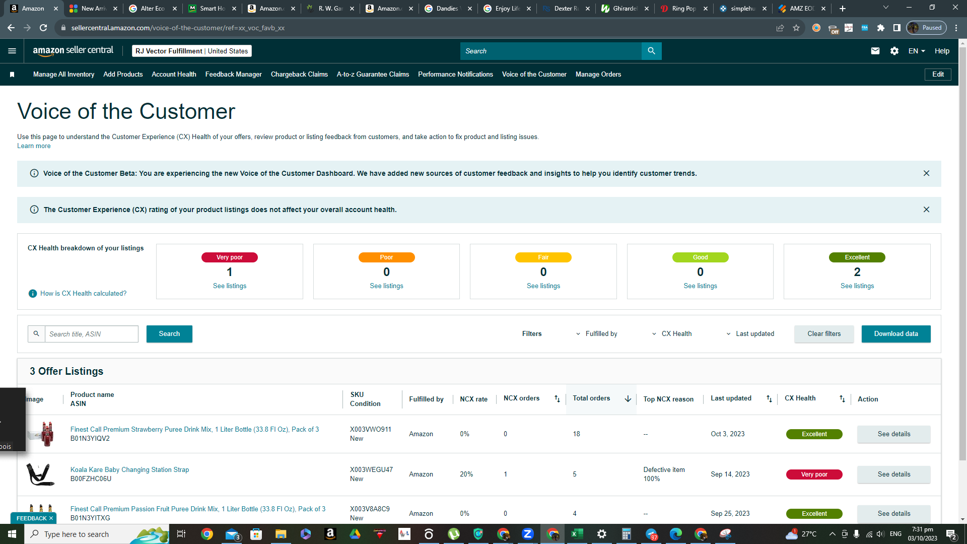Open a new browser tab
967x544 pixels.
point(843,9)
